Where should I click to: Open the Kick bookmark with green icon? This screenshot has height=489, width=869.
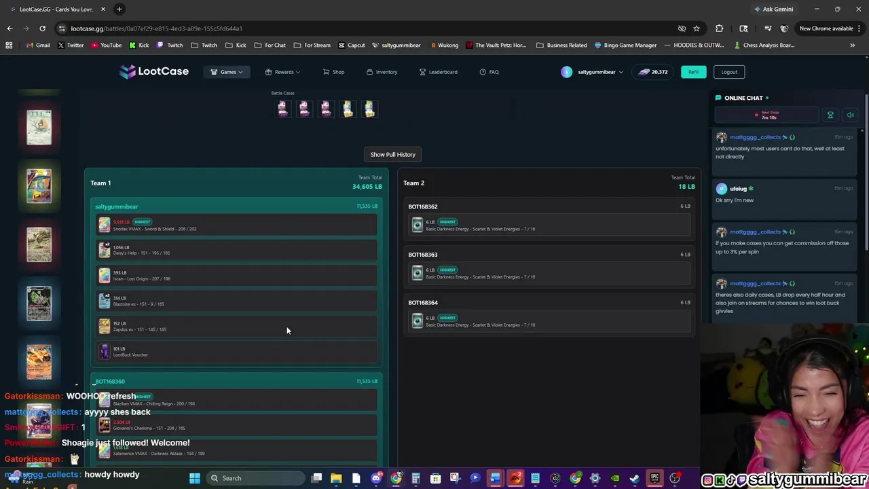138,46
